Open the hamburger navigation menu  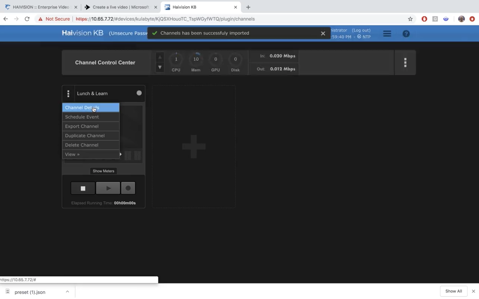(x=387, y=34)
